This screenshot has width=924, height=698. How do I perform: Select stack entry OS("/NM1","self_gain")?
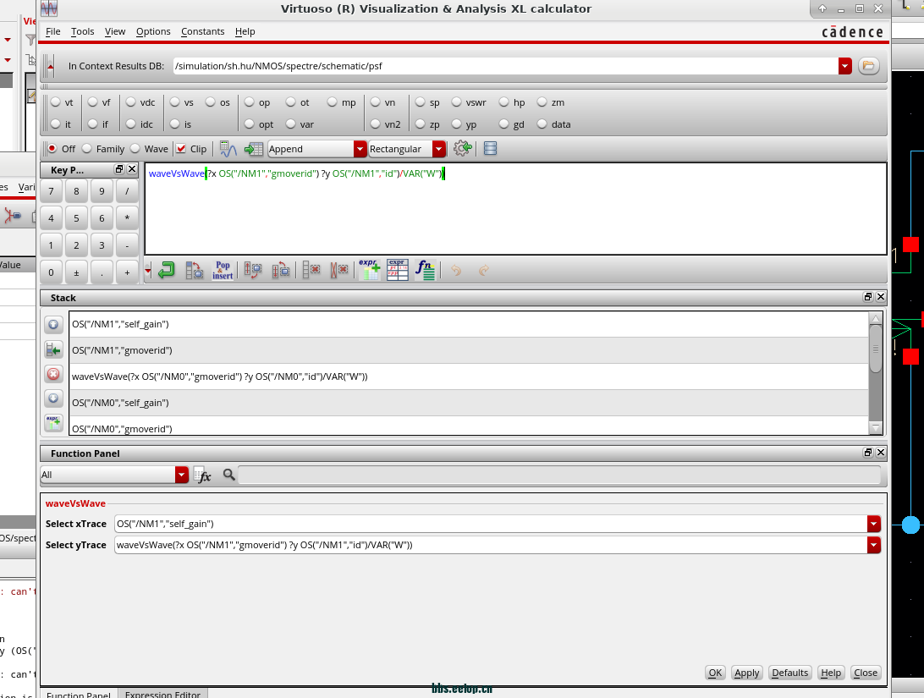pos(469,324)
